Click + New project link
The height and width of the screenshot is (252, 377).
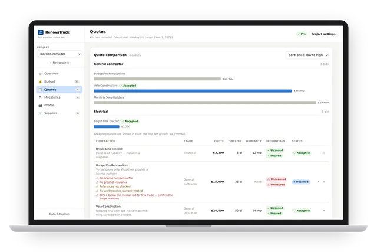click(59, 63)
